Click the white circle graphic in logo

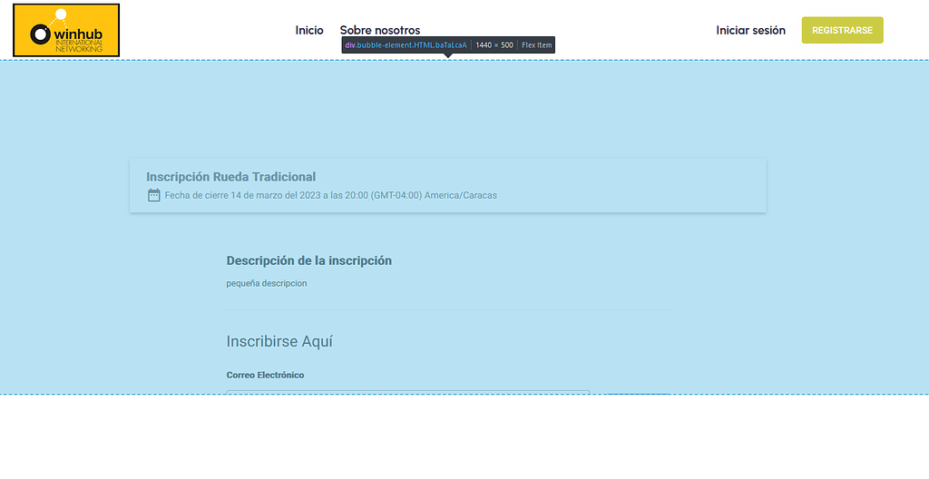tap(61, 15)
